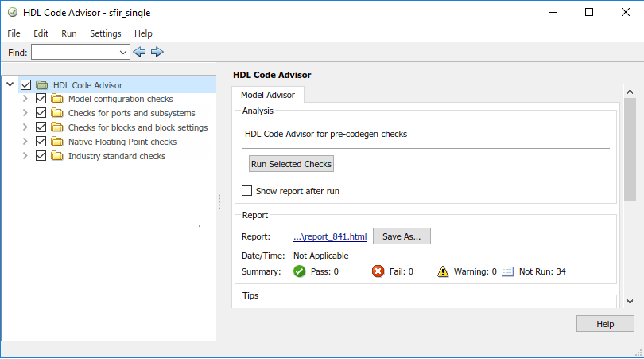Image resolution: width=644 pixels, height=359 pixels.
Task: Collapse the HDL Code Advisor root node
Action: click(x=10, y=84)
